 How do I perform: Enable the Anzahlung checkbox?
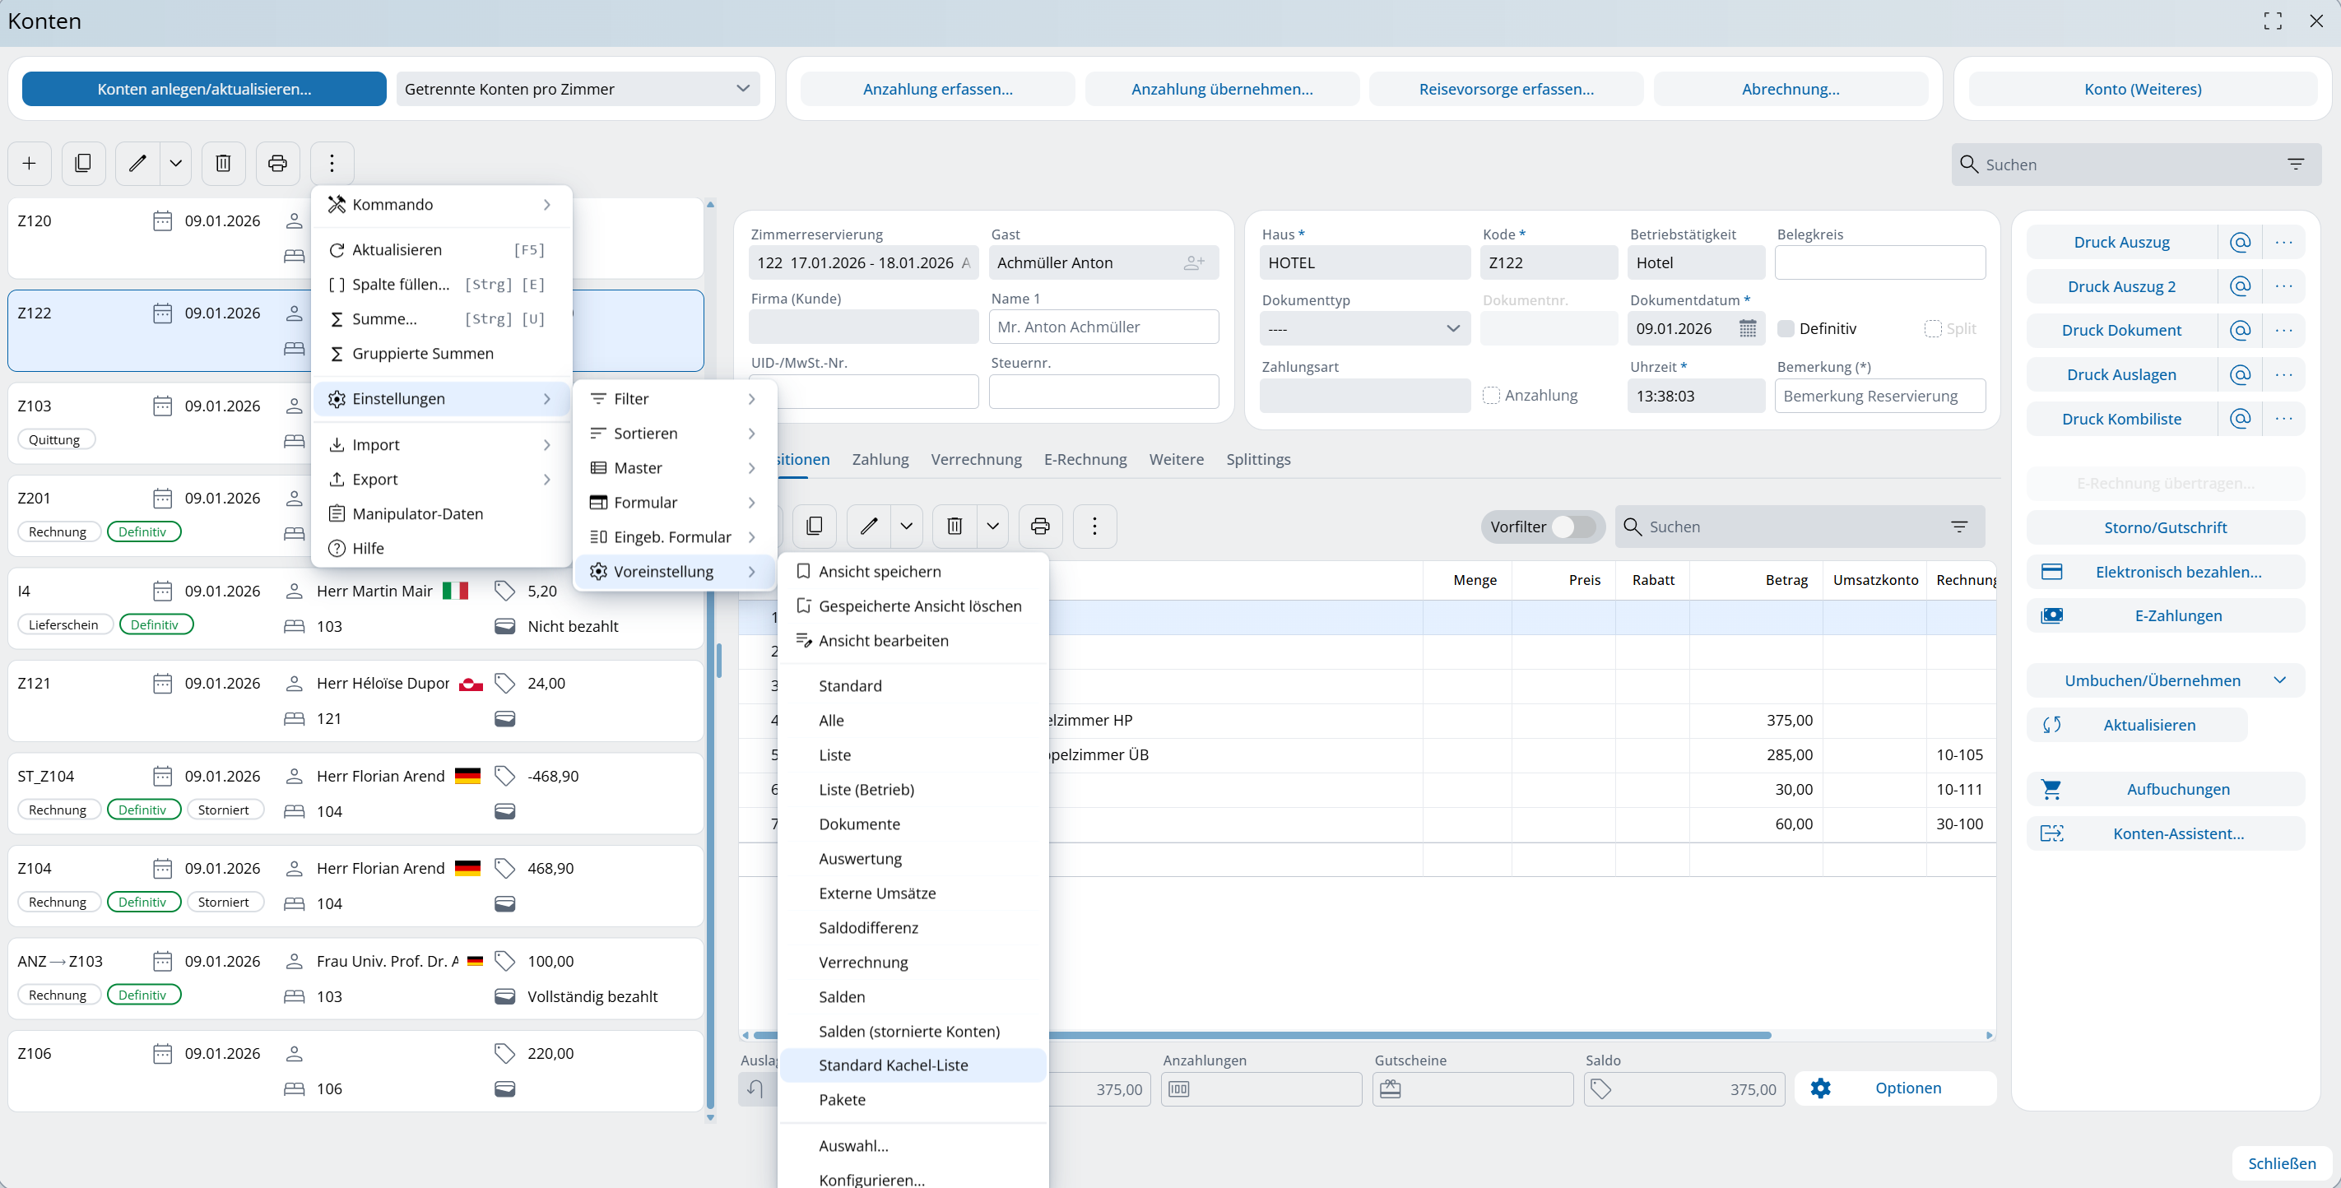1490,396
